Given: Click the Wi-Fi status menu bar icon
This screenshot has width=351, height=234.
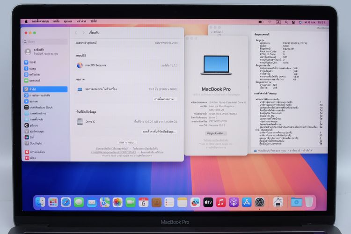Looking at the screenshot, I should click(x=270, y=22).
